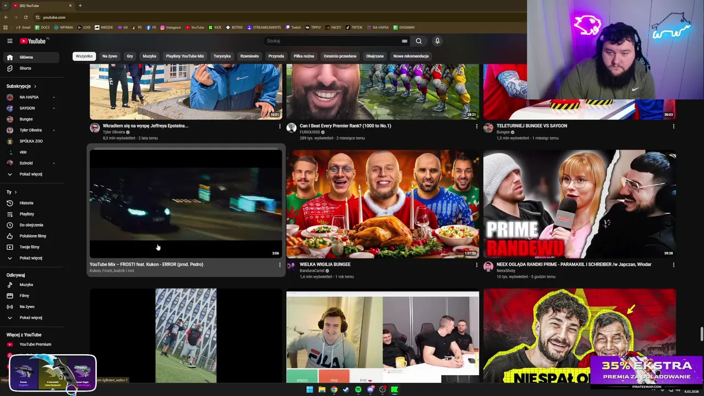Select the Gry filter chip

coord(130,56)
